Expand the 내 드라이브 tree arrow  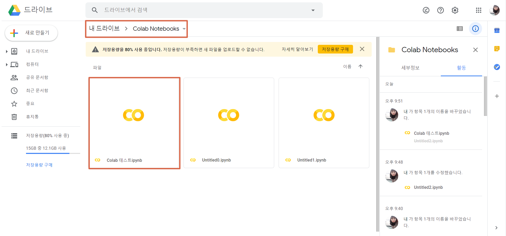(7, 51)
